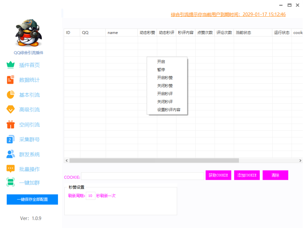
Task: Click the 采集群号 blue number icon
Action: (x=11, y=139)
